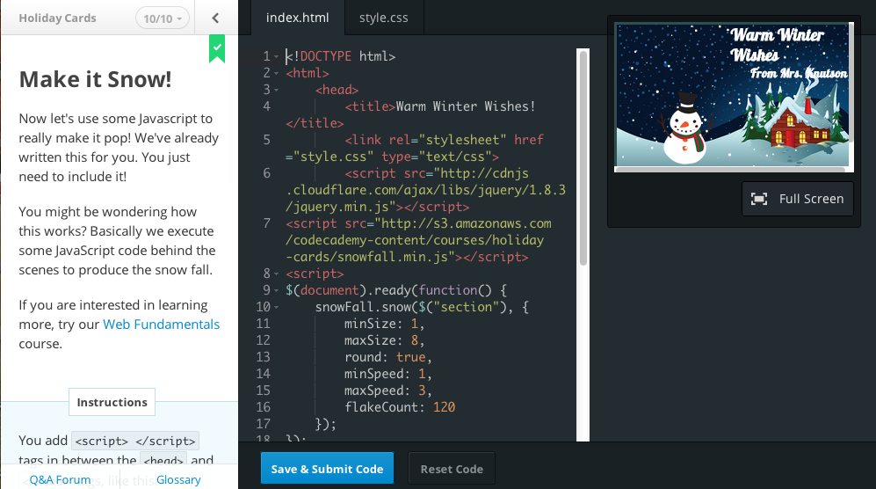Click the <script> </script> code snippet in instructions

click(x=135, y=441)
